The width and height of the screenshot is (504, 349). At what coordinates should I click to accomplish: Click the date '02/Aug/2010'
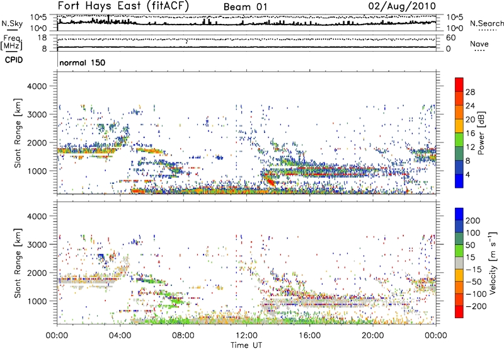point(402,6)
